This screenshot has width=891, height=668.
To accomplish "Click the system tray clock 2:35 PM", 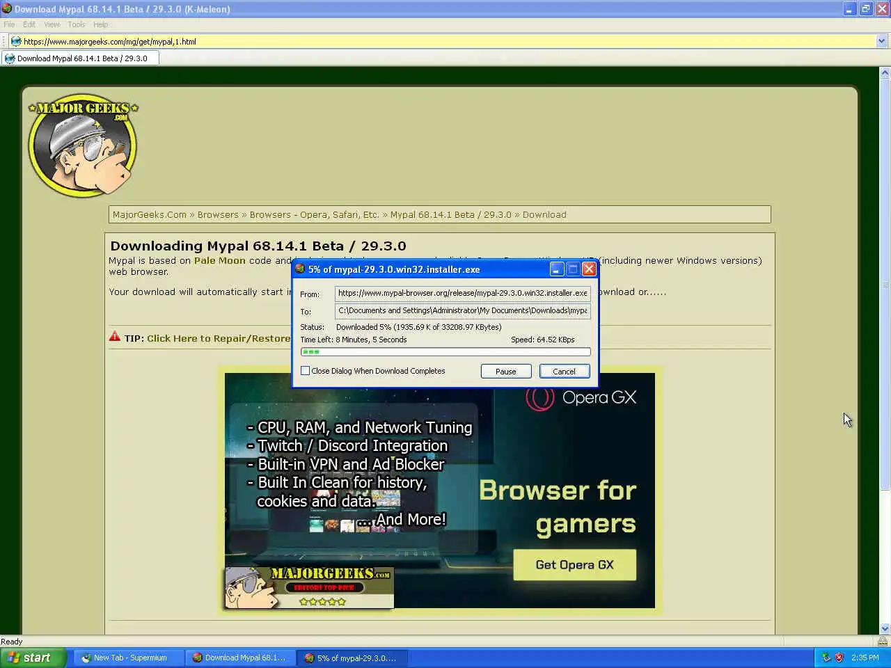I will tap(865, 658).
